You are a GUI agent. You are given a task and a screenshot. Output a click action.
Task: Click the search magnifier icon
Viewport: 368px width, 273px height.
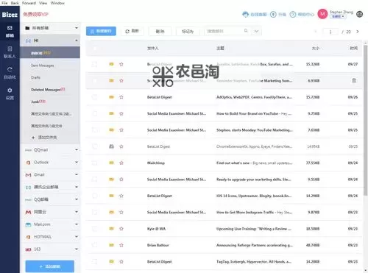pos(246,31)
